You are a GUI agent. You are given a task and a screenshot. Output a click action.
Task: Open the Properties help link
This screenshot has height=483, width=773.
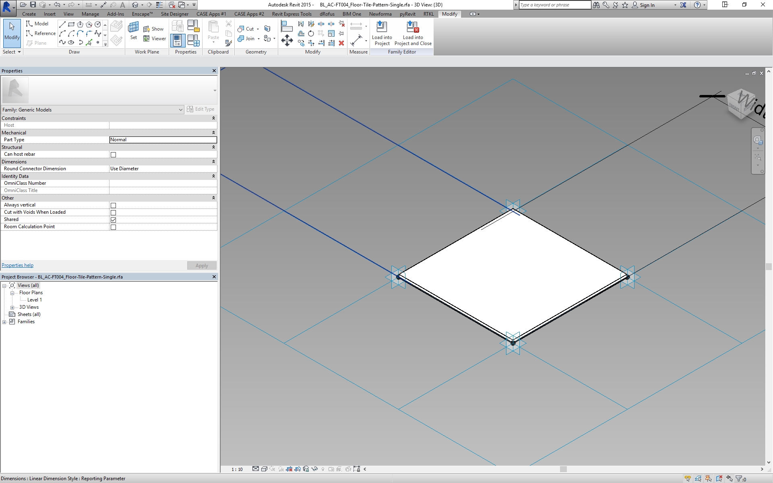click(x=17, y=265)
